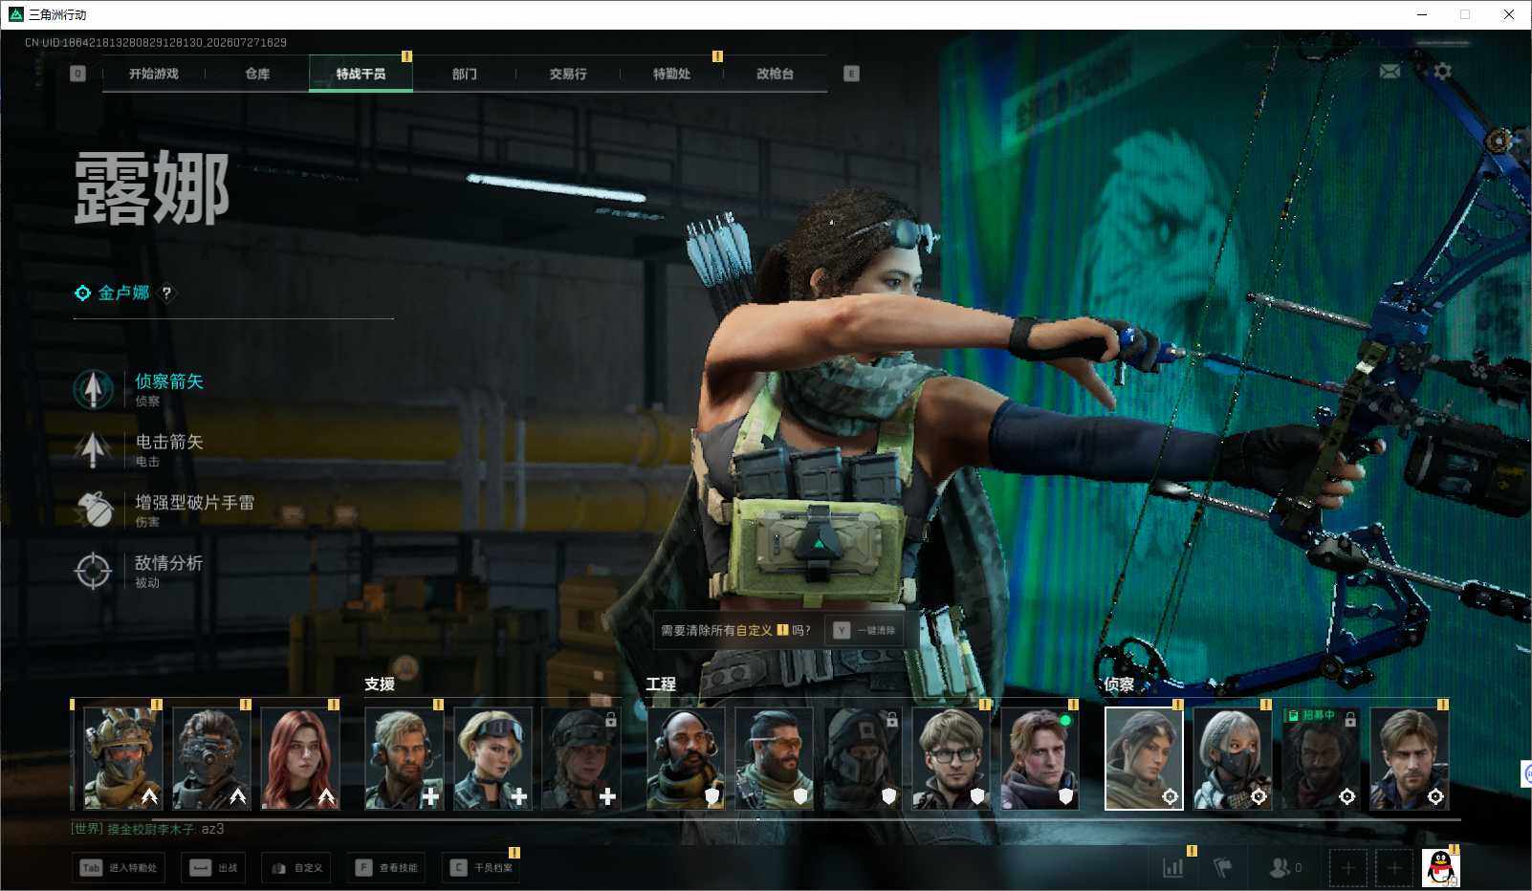Open the 改枪台 tab

[x=775, y=74]
